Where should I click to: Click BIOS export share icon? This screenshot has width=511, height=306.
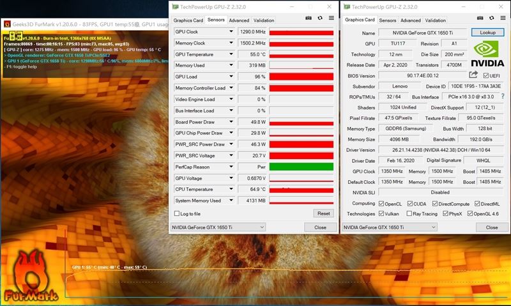click(x=473, y=75)
